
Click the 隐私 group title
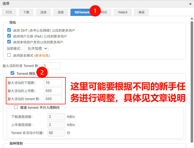pos(13,22)
